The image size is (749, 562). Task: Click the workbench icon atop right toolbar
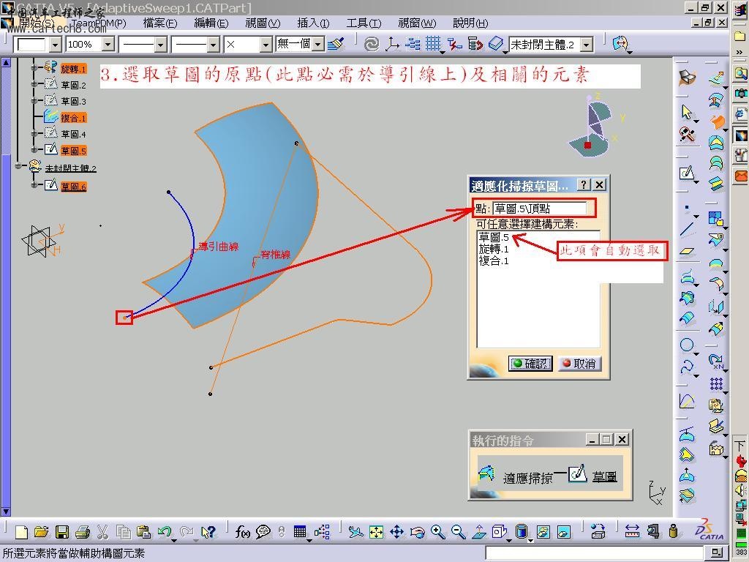click(687, 77)
